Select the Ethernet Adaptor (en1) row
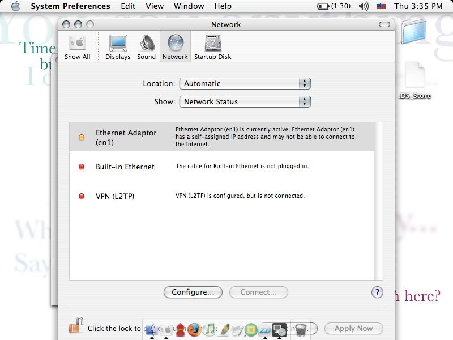This screenshot has width=453, height=340. [x=222, y=137]
